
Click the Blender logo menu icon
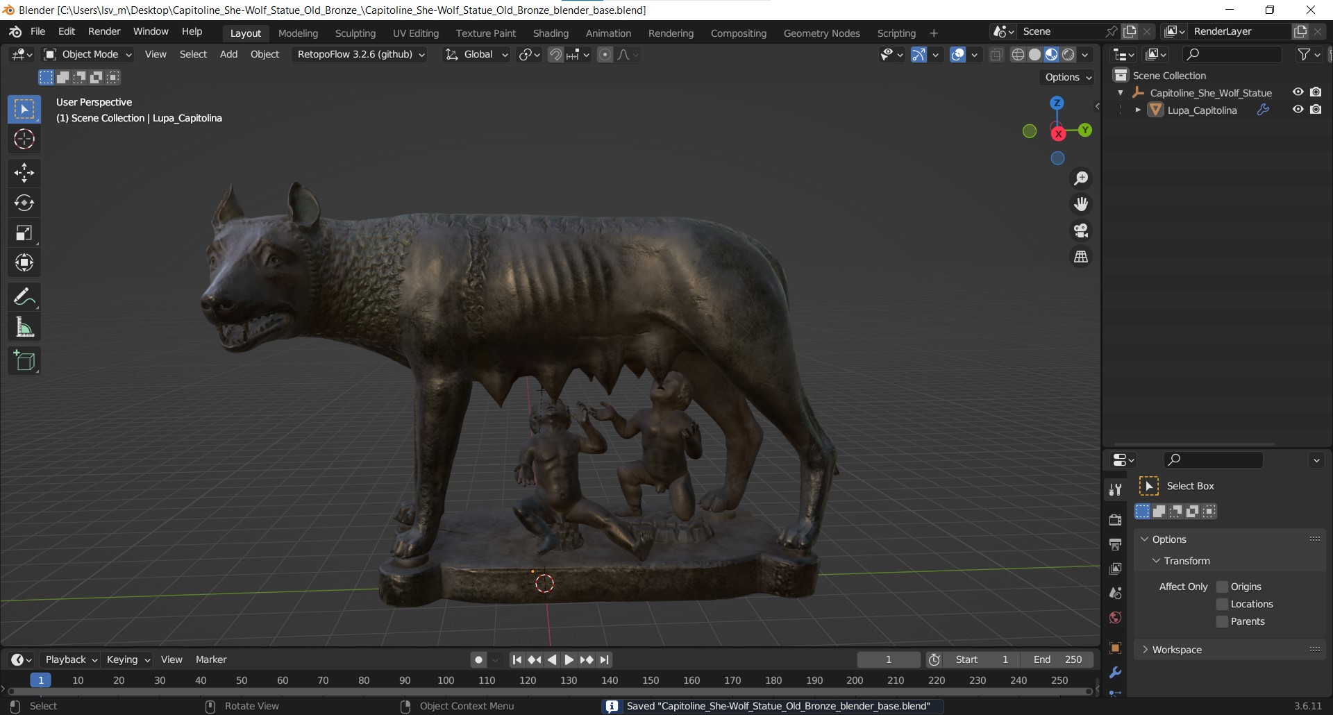[16, 31]
